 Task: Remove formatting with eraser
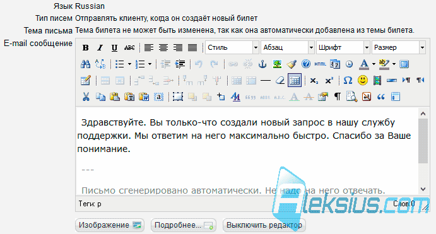[280, 81]
